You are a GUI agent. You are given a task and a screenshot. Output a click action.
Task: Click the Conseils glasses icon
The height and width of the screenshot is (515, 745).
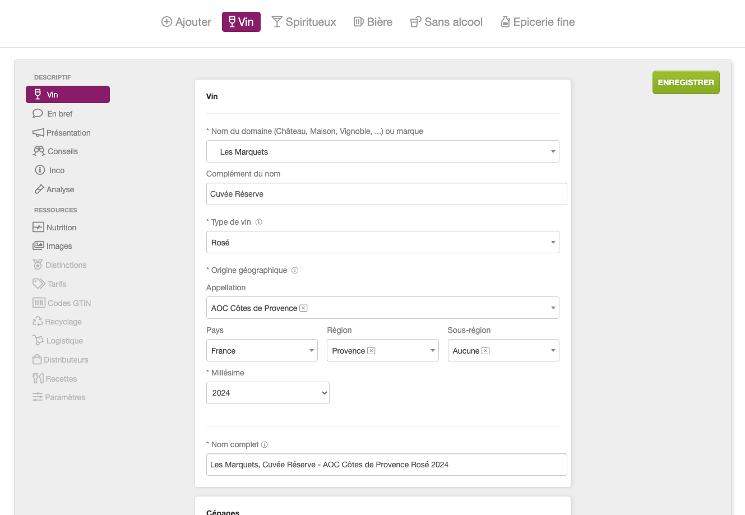click(39, 151)
